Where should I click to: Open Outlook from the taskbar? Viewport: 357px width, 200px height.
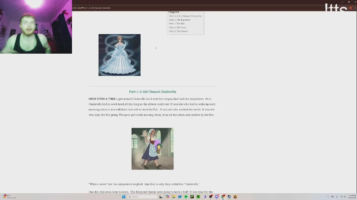click(180, 197)
